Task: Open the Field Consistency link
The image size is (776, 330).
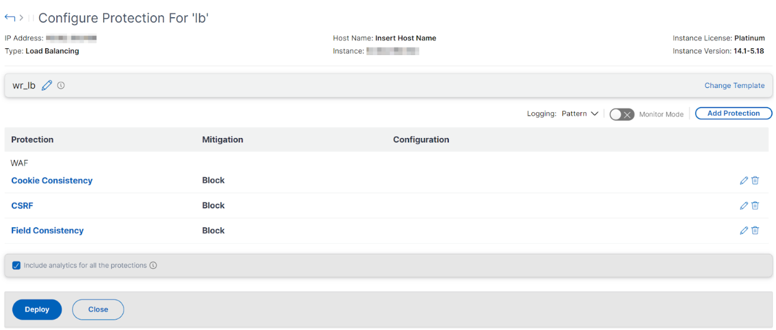Action: (x=47, y=230)
